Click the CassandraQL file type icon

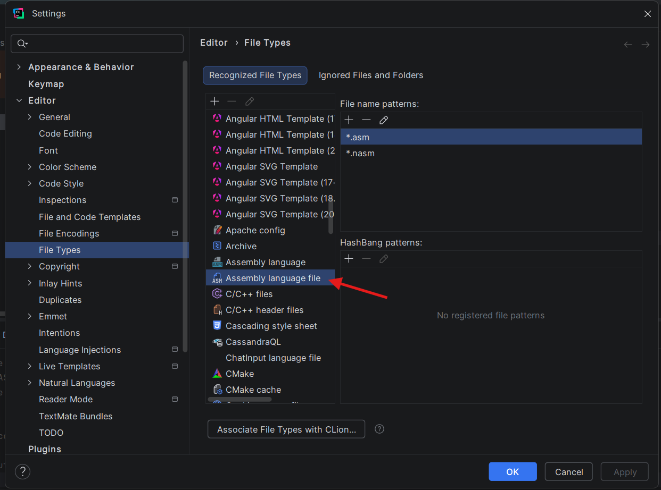(217, 342)
